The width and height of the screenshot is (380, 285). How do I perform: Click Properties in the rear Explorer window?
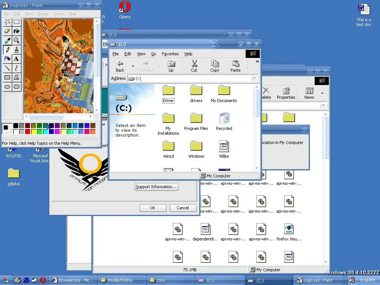tap(286, 93)
